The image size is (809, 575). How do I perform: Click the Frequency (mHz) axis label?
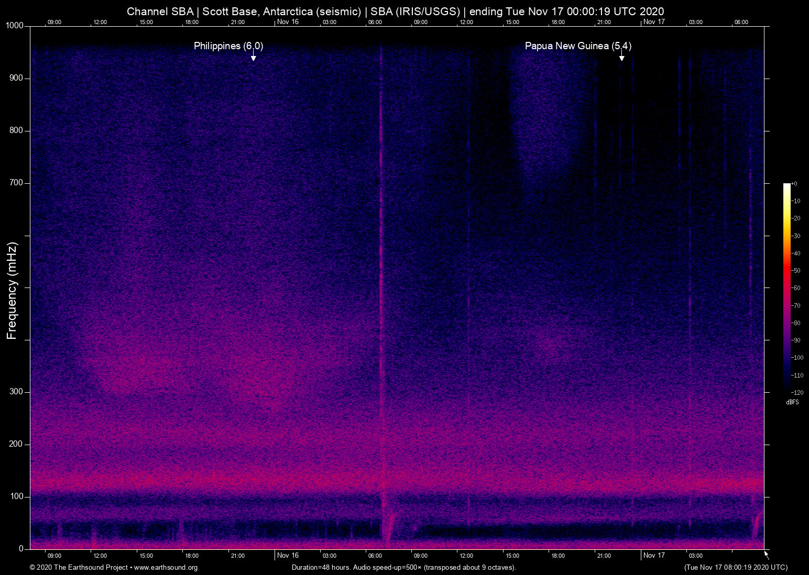(12, 291)
